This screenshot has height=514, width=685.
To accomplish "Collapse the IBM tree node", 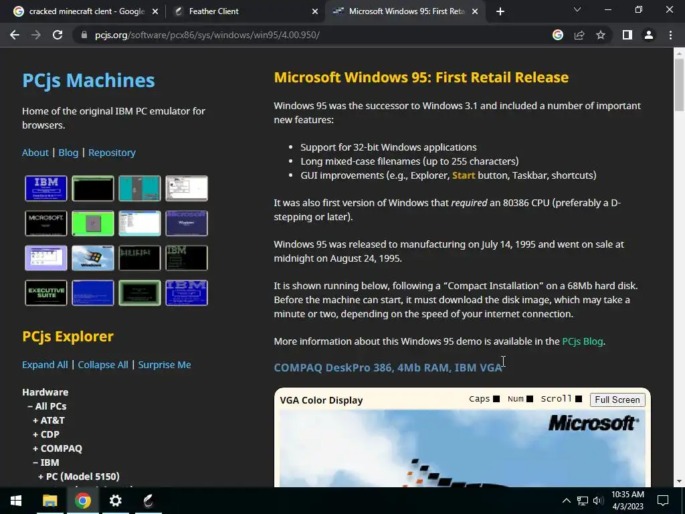I will point(46,462).
